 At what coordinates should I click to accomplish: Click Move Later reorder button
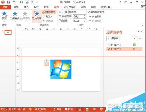[95, 21]
